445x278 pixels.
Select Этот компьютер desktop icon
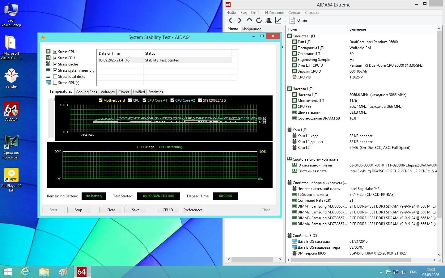point(11,15)
